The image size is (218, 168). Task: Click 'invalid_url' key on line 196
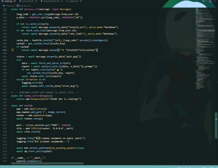tap(77, 27)
